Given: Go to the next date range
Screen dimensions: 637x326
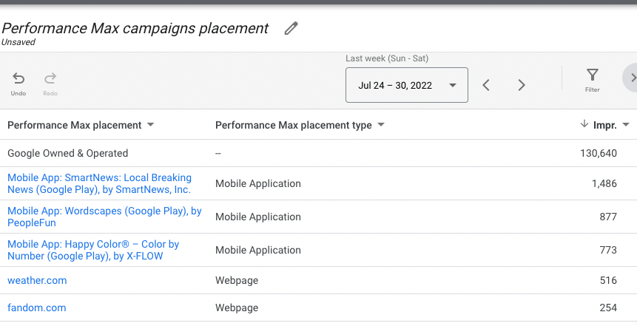Looking at the screenshot, I should click(522, 85).
